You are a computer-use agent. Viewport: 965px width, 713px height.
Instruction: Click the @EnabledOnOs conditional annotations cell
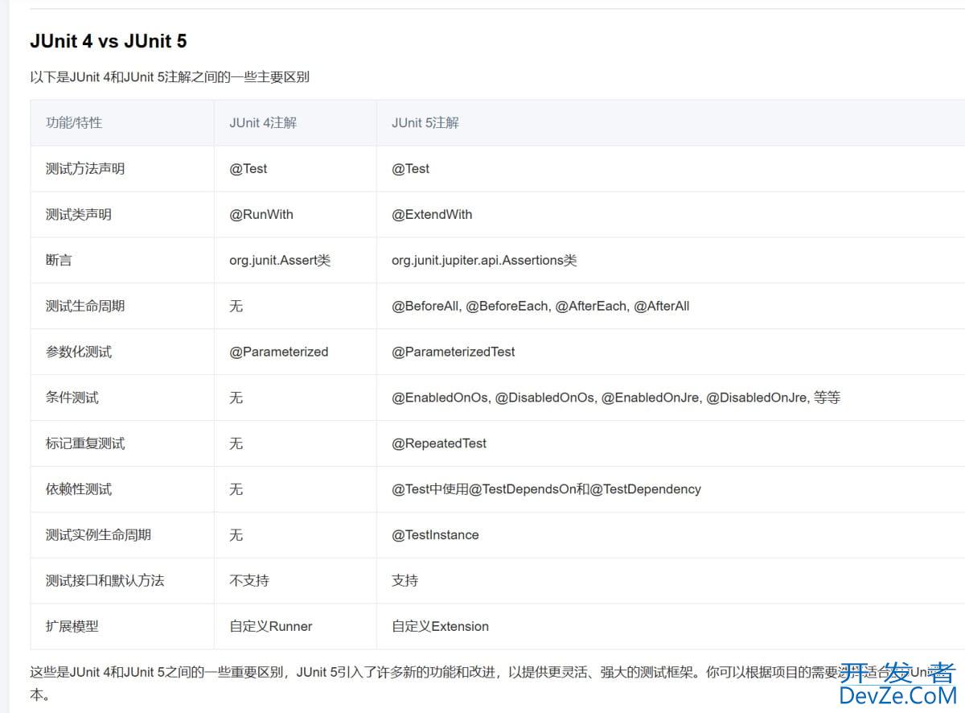[615, 398]
